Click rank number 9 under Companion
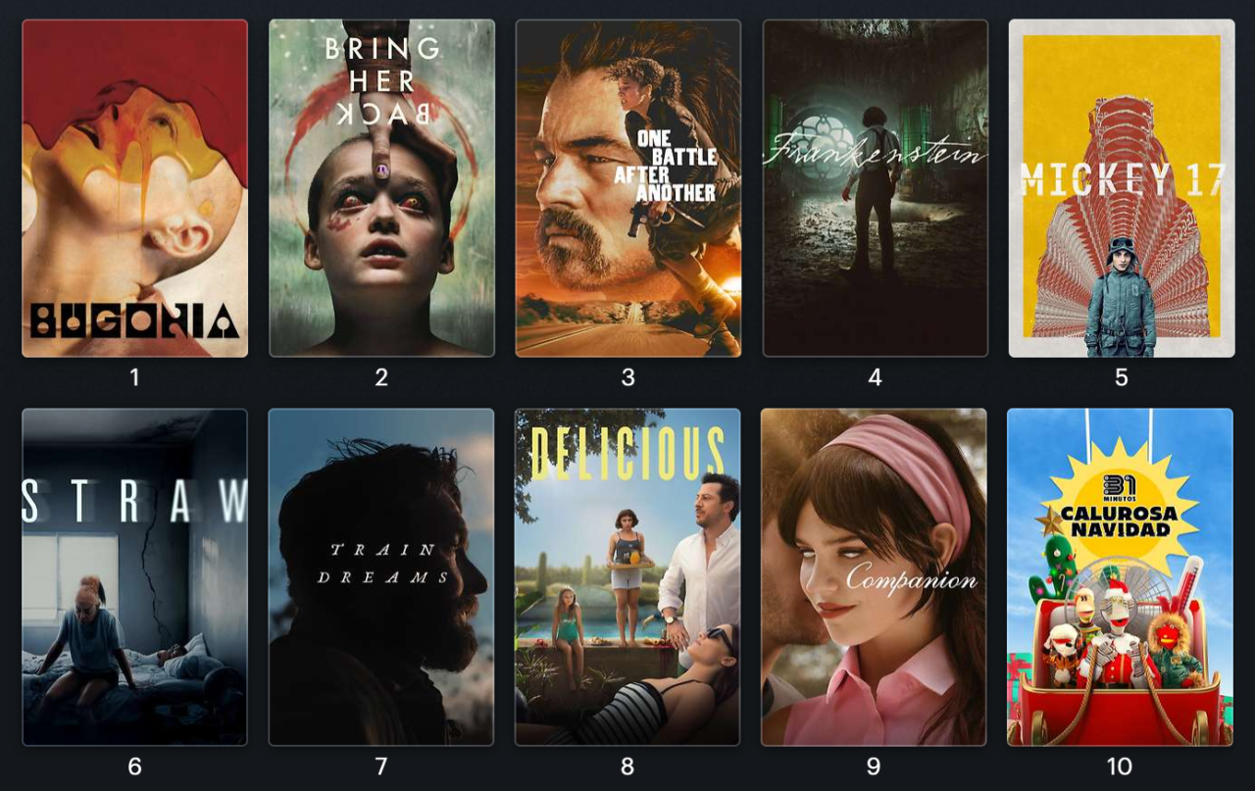The image size is (1255, 791). pos(874,766)
